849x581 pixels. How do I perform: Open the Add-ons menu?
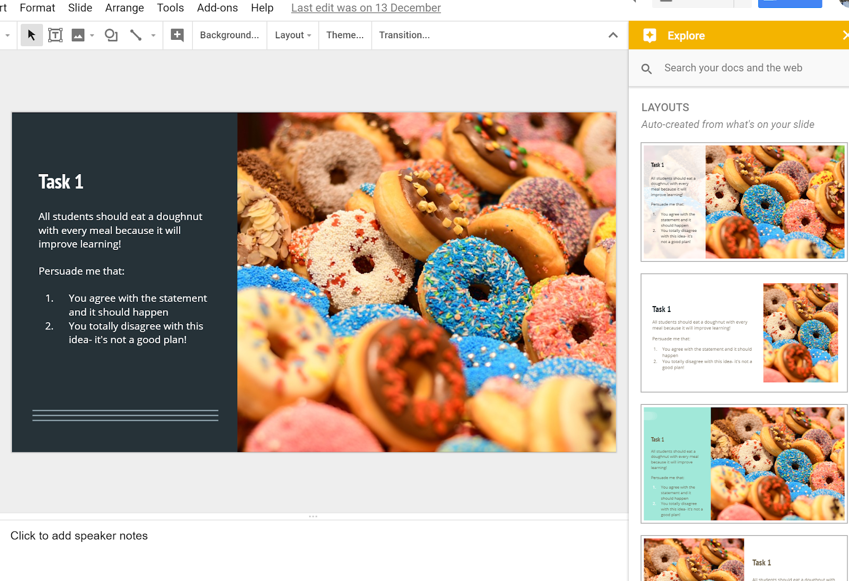(218, 8)
